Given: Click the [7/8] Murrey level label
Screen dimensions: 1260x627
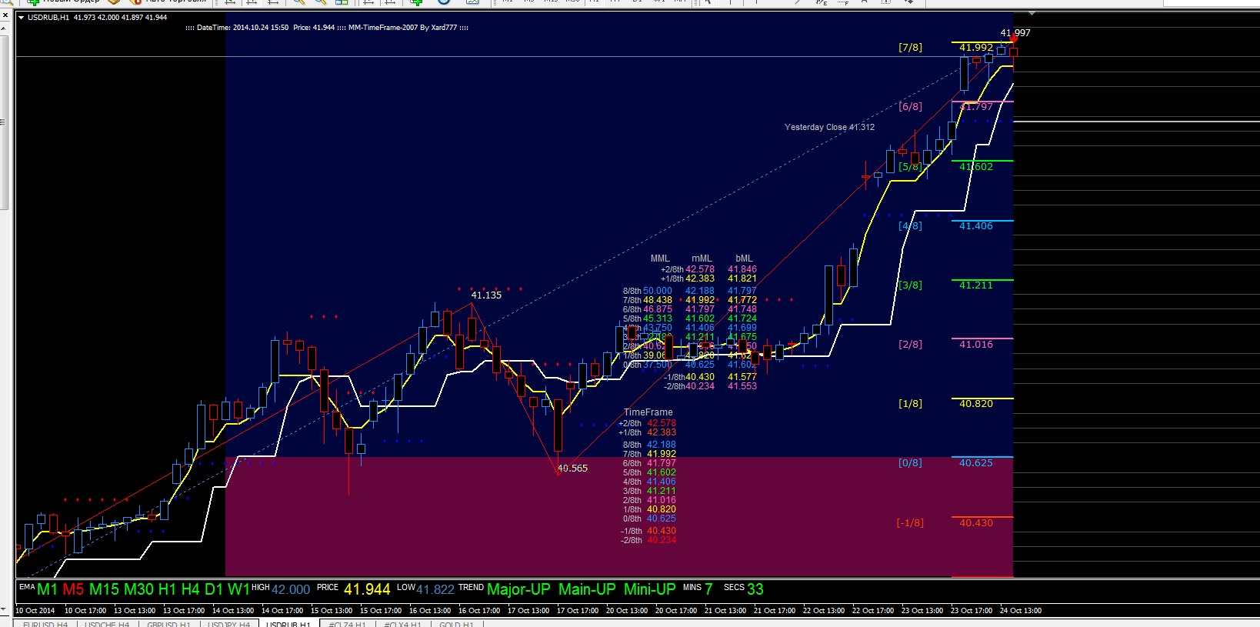Looking at the screenshot, I should click(x=910, y=48).
